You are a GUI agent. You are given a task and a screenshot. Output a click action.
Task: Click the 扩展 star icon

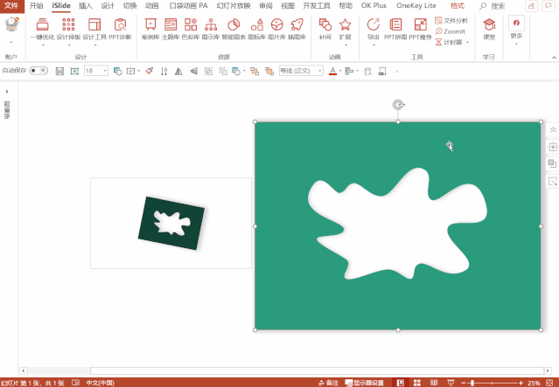(345, 24)
